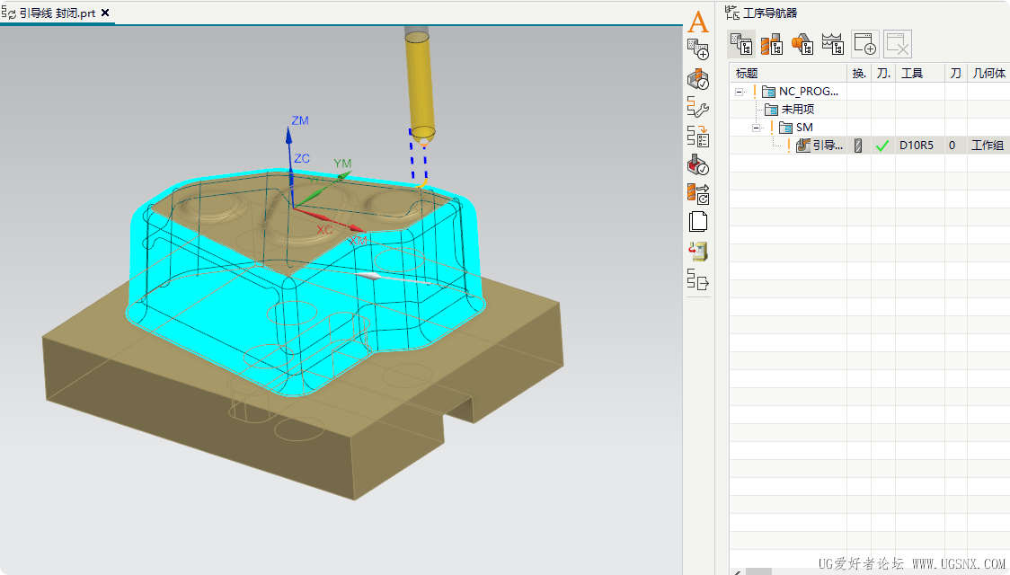Click the drill with refresh arrow sidebar icon
This screenshot has width=1010, height=575.
697,193
